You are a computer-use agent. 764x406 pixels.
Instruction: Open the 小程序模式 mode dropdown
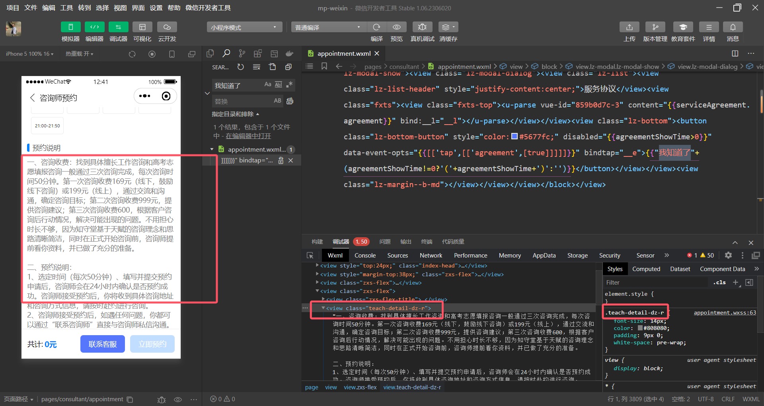coord(244,27)
